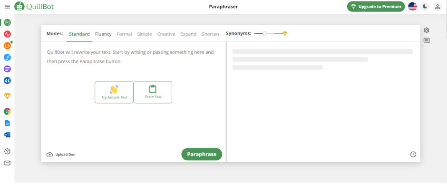Open the purple Summarizer sidebar icon
This screenshot has width=447, height=184.
click(8, 69)
